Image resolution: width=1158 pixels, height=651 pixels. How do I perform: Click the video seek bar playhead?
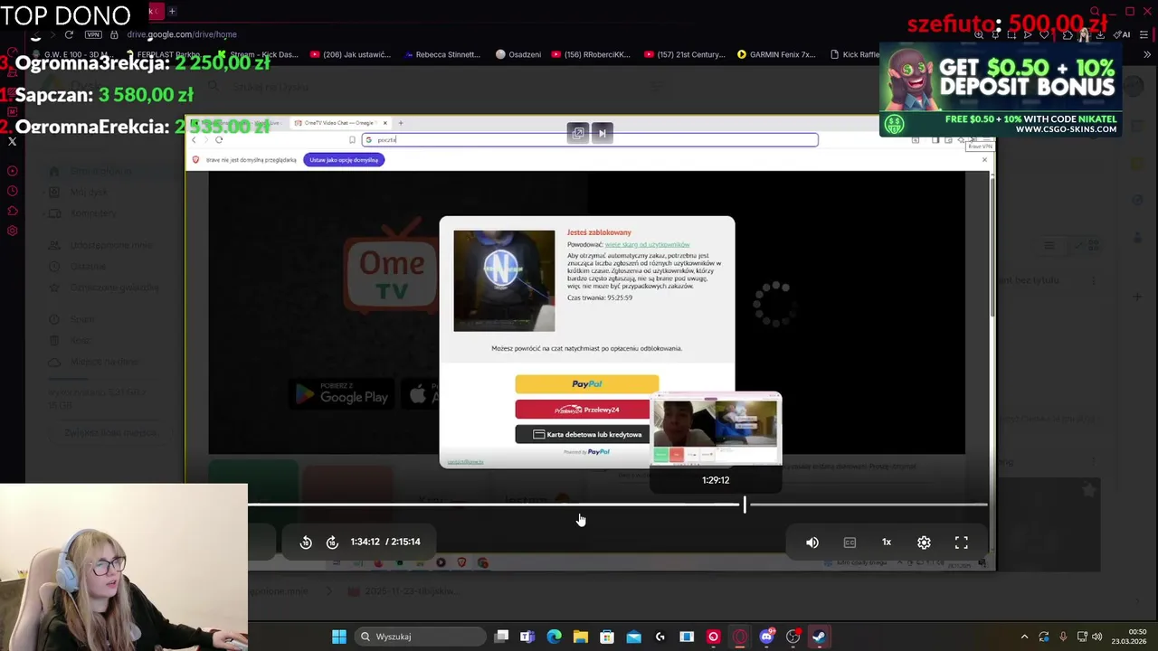(745, 505)
